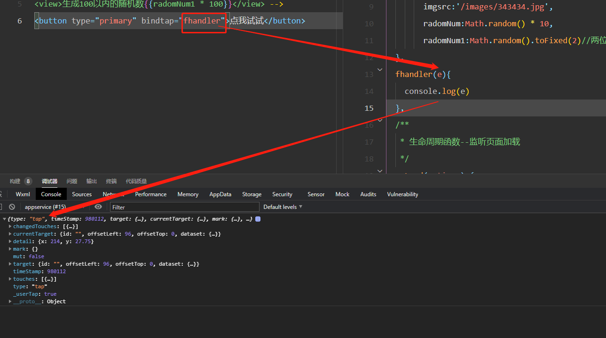Select the 调试器 panel tab
Viewport: 606px width, 338px height.
[49, 181]
